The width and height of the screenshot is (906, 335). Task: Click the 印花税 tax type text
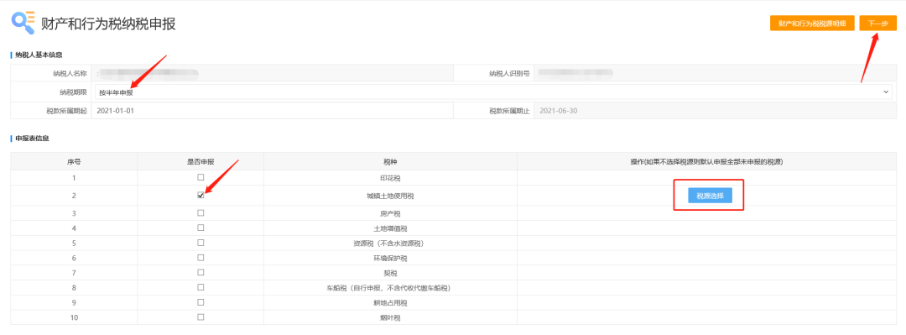pyautogui.click(x=390, y=178)
